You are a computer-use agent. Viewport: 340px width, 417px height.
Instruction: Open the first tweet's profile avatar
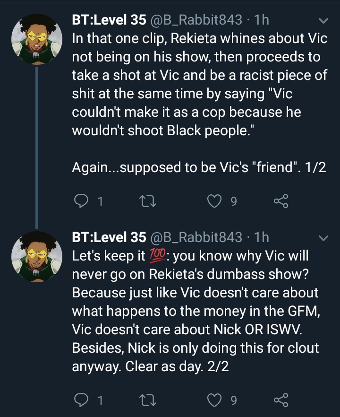37,39
